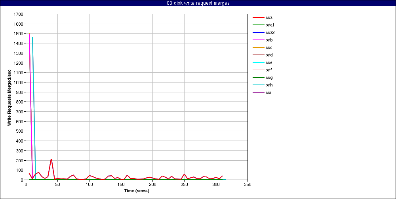Screen dimensions: 396x199
Task: Select the sdg legend label text
Action: (x=269, y=77)
